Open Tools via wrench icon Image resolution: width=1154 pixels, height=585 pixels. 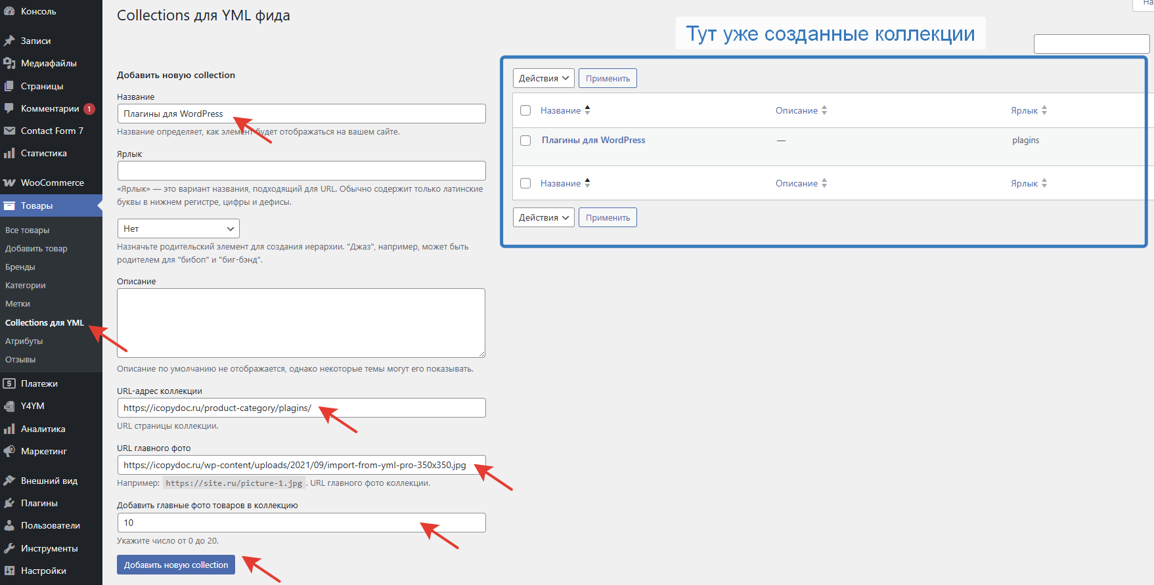pos(9,548)
